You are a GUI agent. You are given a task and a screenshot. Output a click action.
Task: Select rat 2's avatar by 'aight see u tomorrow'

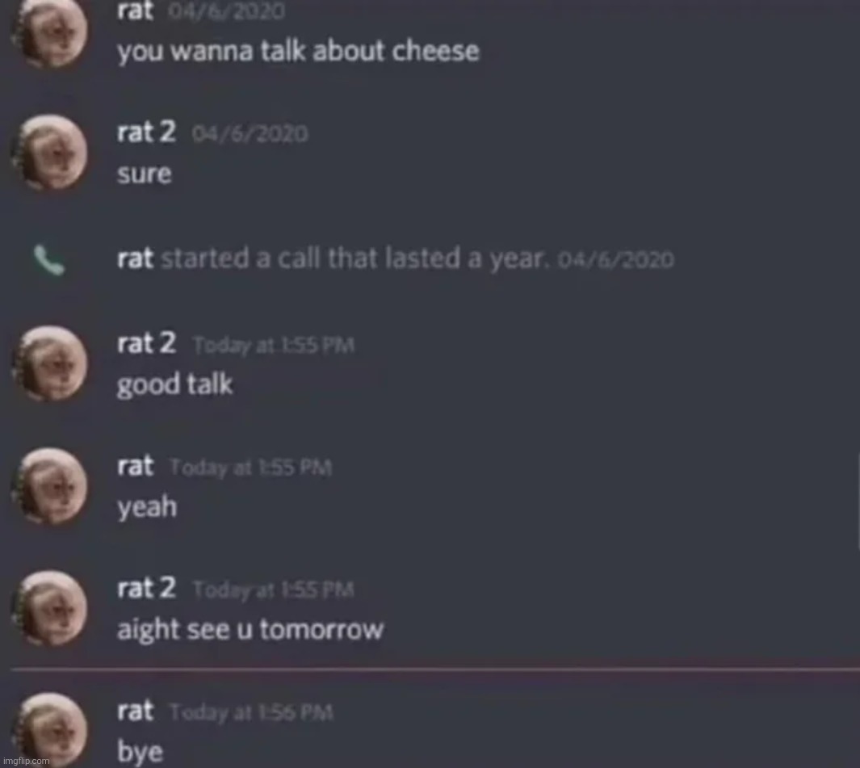click(x=49, y=608)
